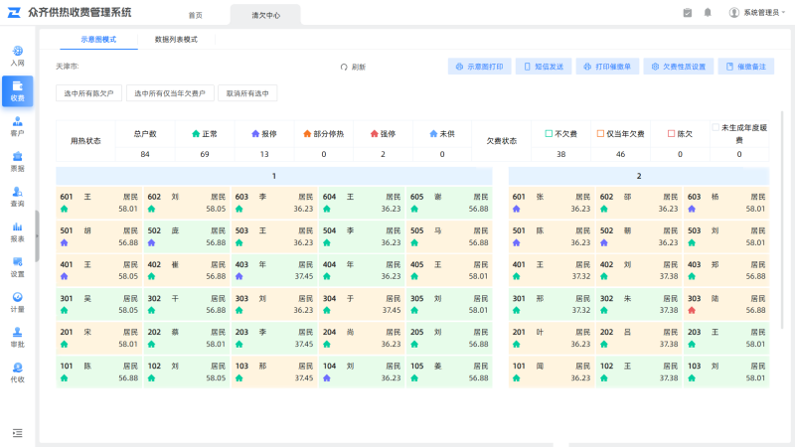Click the 天津市 location label
The height and width of the screenshot is (447, 795).
(67, 67)
